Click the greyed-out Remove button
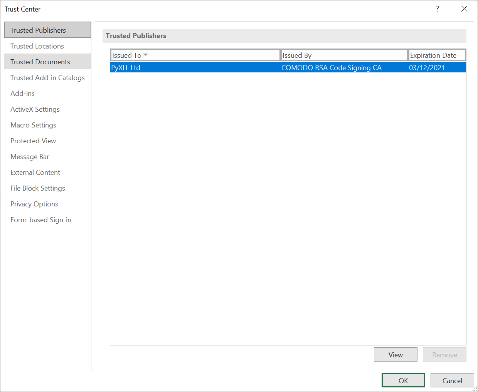The width and height of the screenshot is (478, 392). [444, 355]
